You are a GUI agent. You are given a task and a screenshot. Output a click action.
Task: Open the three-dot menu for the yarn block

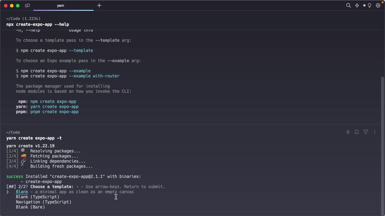[375, 132]
